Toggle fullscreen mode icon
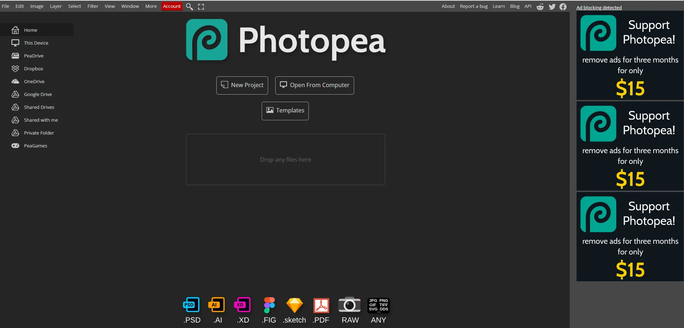The height and width of the screenshot is (328, 684). pyautogui.click(x=201, y=6)
